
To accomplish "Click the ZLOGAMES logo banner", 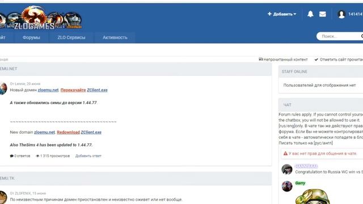I will [41, 18].
